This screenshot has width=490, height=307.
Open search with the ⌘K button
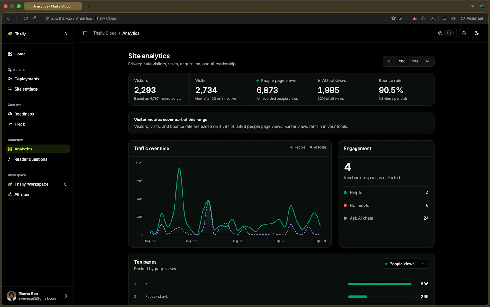[x=446, y=33]
